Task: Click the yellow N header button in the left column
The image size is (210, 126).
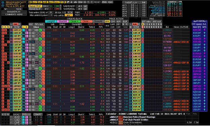Action: point(8,27)
